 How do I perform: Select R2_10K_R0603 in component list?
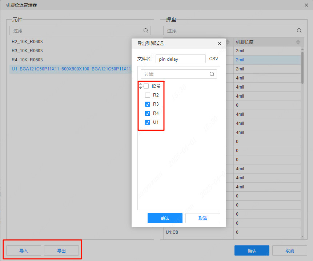click(x=27, y=42)
